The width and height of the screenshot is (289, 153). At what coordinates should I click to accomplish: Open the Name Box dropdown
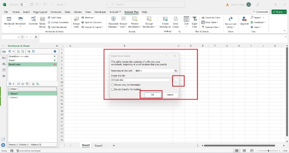coord(18,37)
